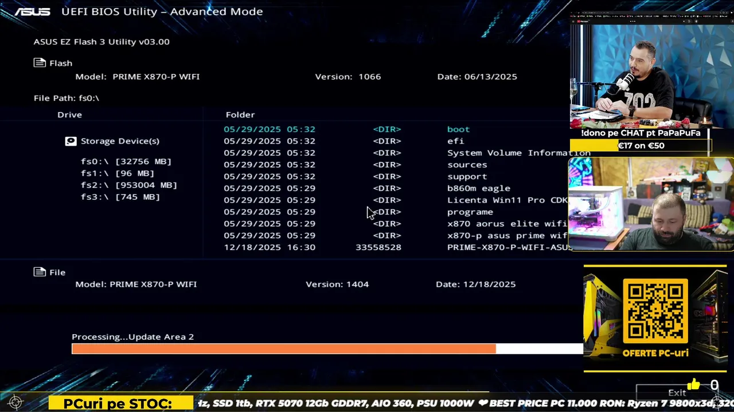Click the Processing...Update Area 2 status text

(132, 336)
